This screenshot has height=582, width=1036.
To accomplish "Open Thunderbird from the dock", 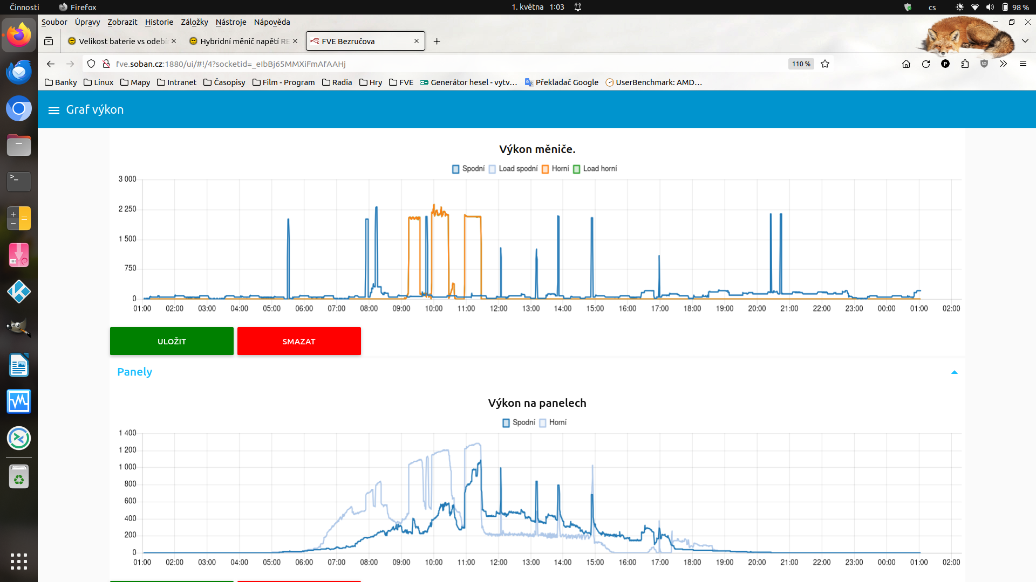I will tap(19, 72).
